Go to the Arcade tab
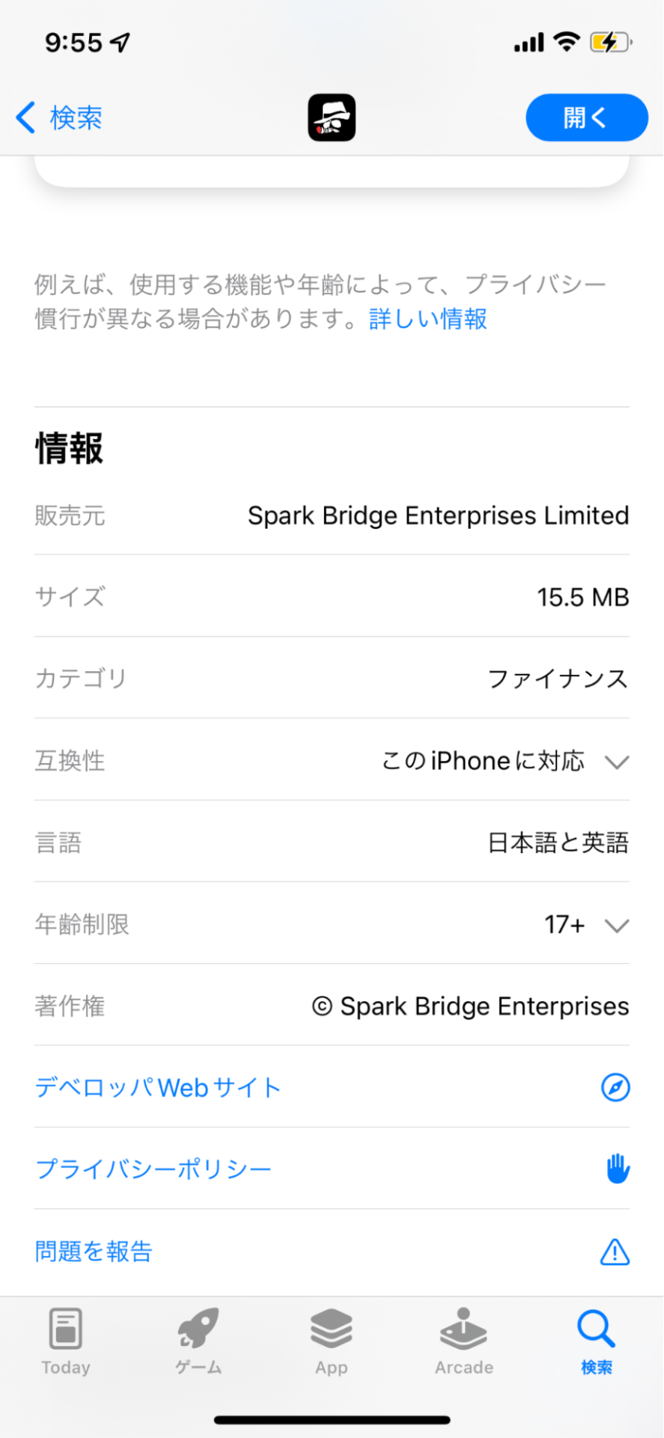The image size is (664, 1438). pos(463,1341)
